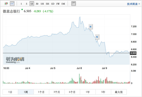
Task: Select the 1个月 range tab
Action: tap(41, 92)
